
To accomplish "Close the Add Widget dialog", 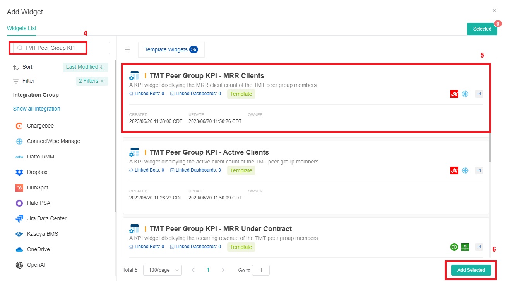I will 494,10.
